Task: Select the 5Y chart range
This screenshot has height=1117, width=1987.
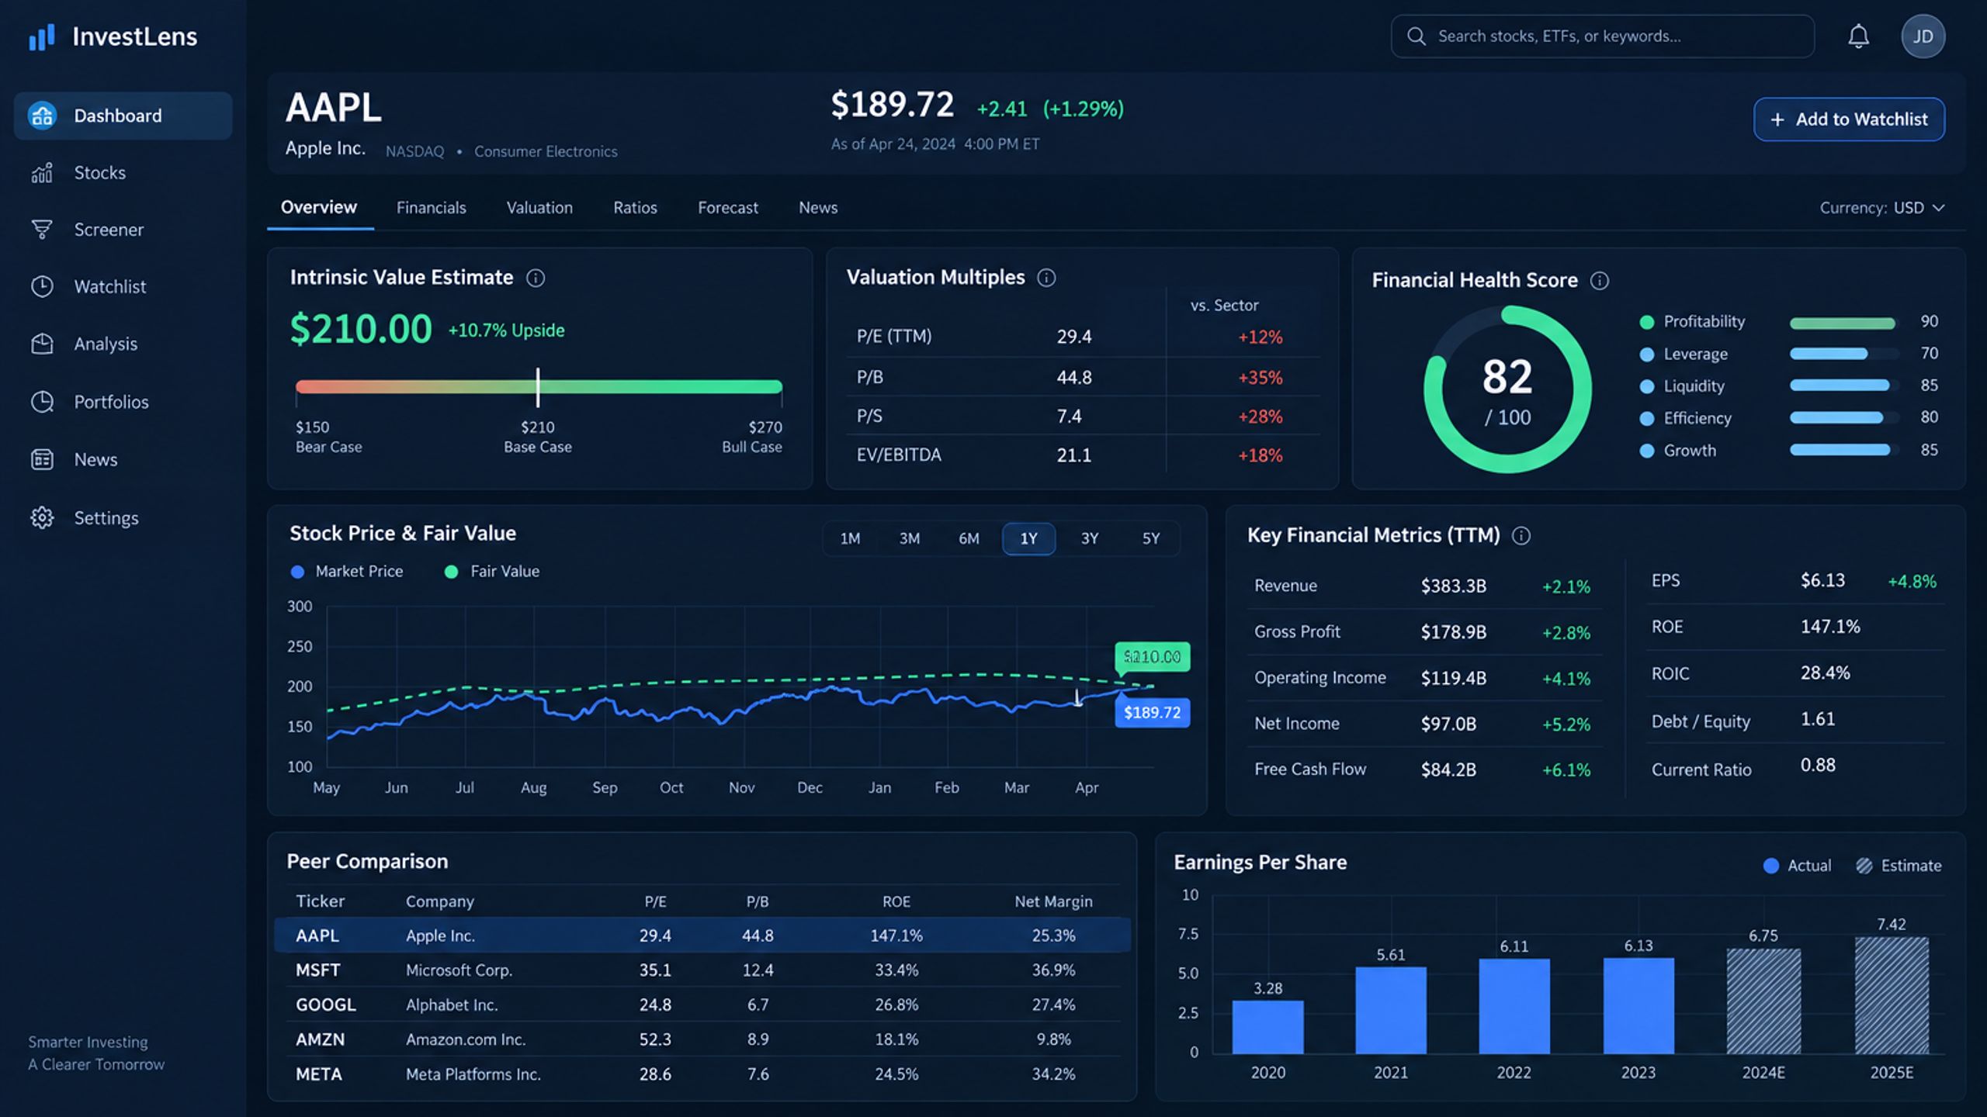Action: coord(1150,538)
